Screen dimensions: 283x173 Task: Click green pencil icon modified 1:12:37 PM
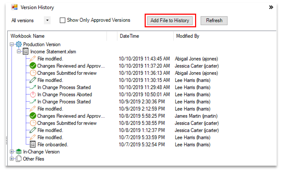[33, 130]
